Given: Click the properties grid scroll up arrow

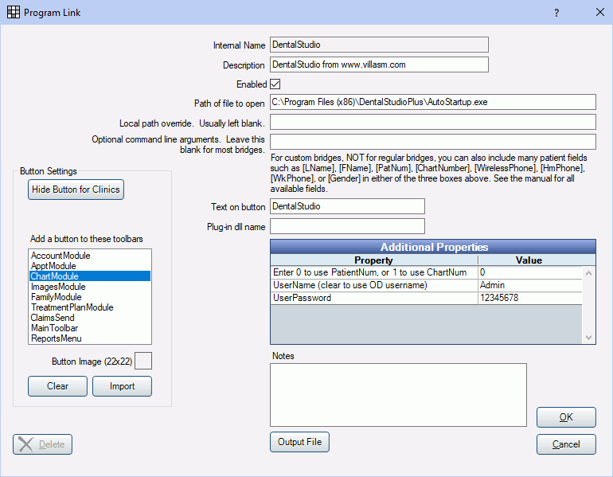Looking at the screenshot, I should click(589, 273).
